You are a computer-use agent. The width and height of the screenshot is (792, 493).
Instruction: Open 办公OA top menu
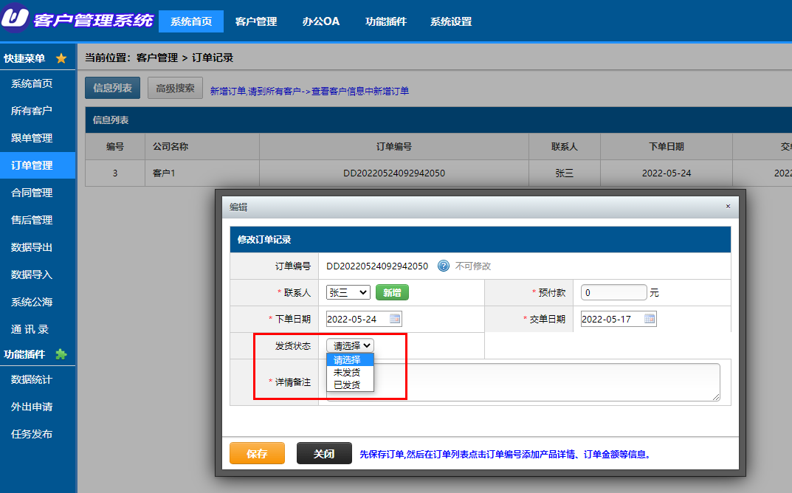click(321, 21)
